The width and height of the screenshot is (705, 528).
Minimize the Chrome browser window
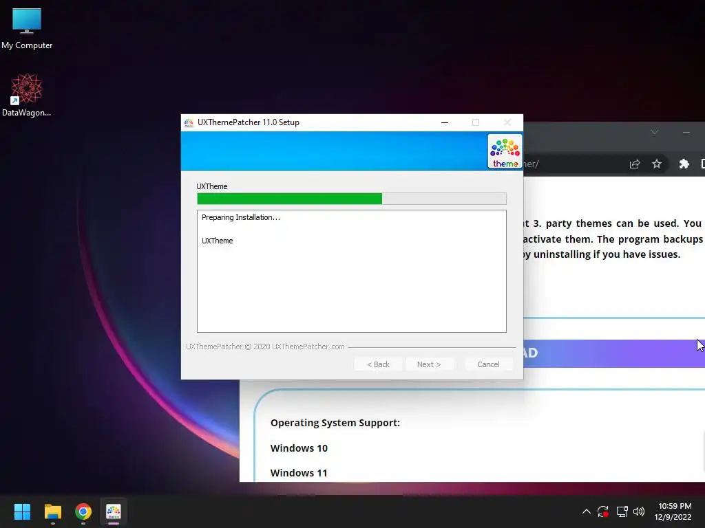(x=686, y=131)
